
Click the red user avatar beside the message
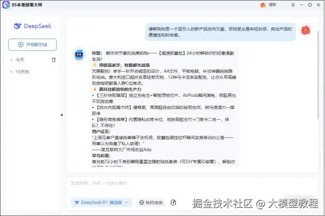(x=306, y=31)
